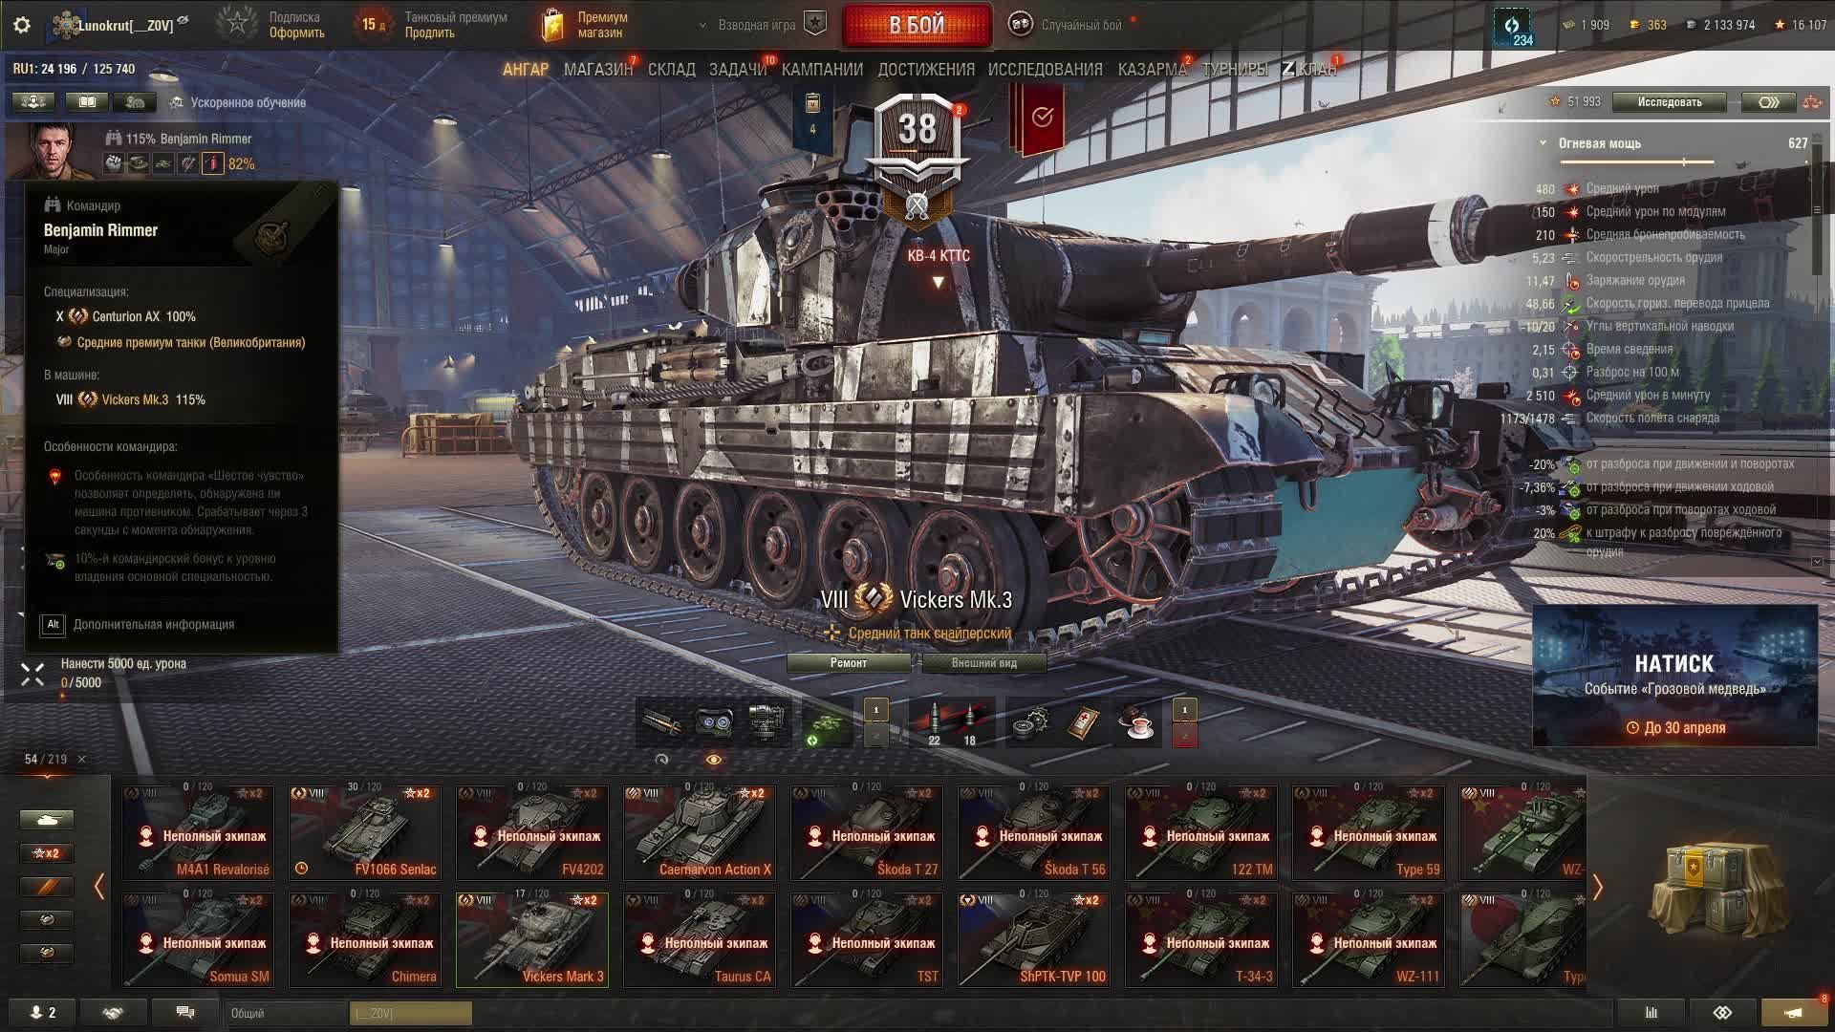This screenshot has width=1835, height=1032.
Task: Open the statistics chart icon
Action: 1651,1012
